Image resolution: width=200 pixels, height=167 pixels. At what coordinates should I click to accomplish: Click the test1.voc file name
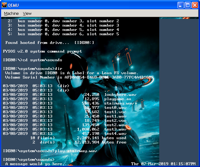click(115, 112)
